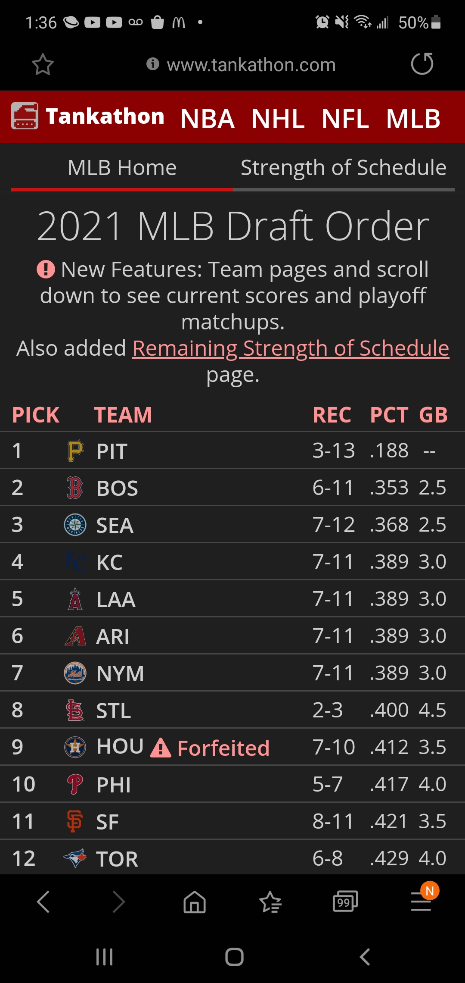Screen dimensions: 465x983
Task: Tap the site info icon
Action: coord(152,64)
